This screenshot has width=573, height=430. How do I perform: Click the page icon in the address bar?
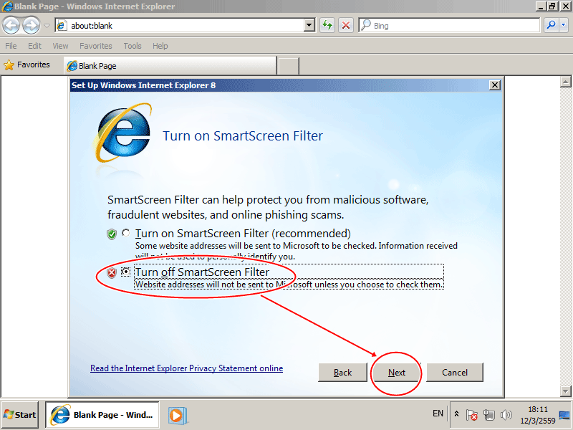(x=62, y=26)
